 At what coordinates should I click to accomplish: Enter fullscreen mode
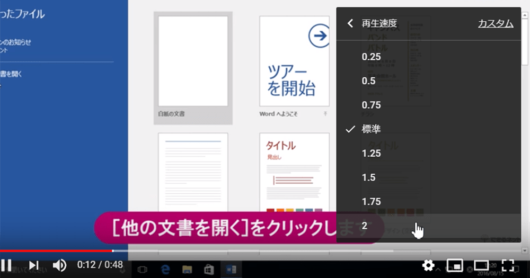[x=508, y=265]
